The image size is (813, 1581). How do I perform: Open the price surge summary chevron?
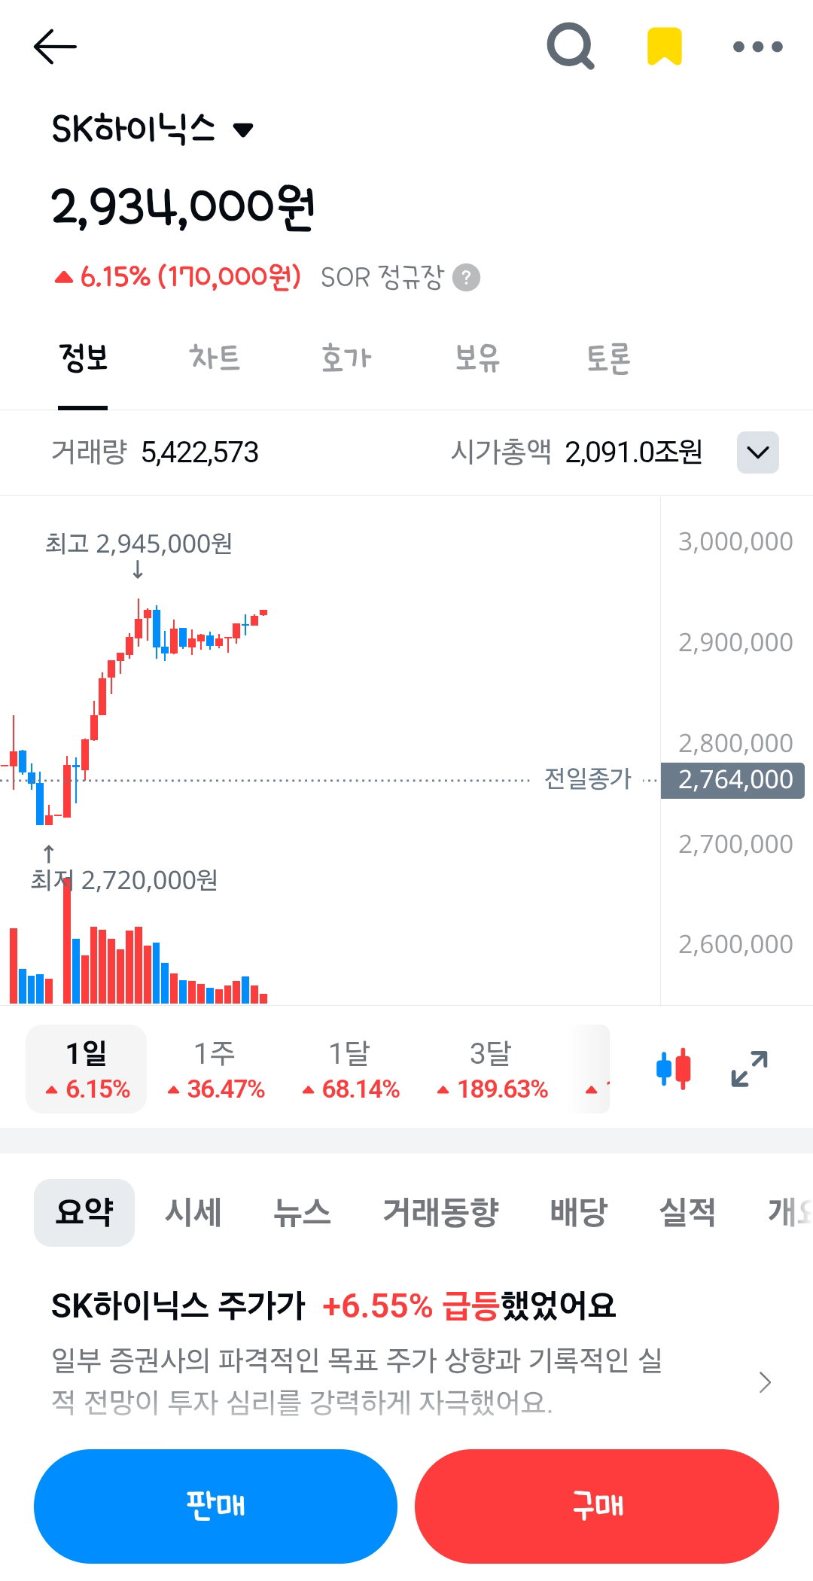765,1382
